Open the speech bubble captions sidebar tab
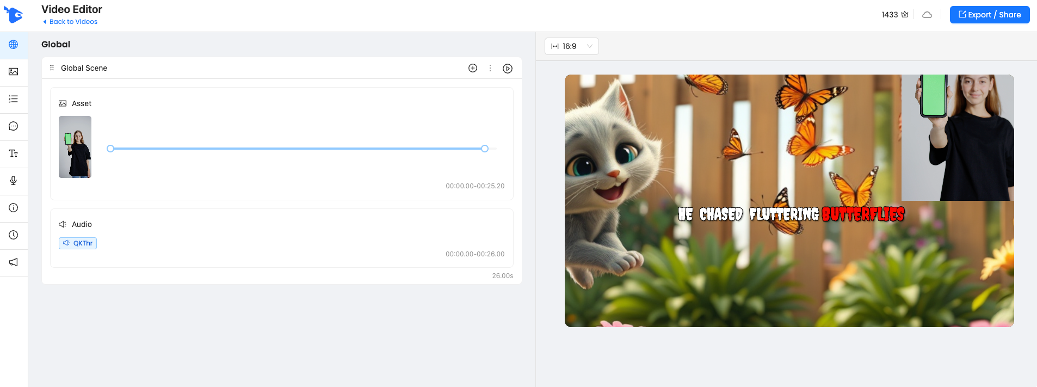The image size is (1037, 387). 14,126
